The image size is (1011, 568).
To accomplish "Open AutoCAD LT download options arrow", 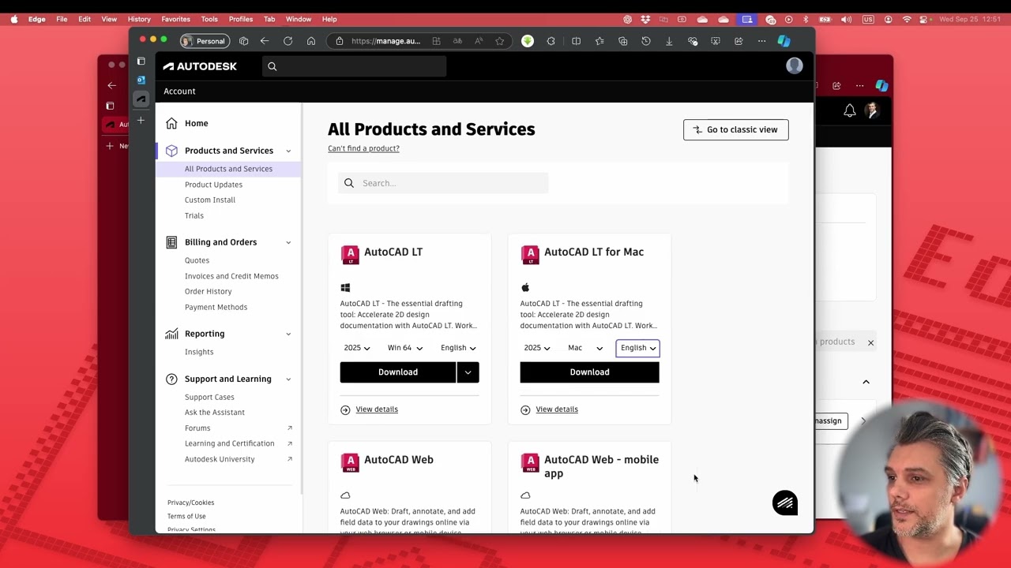I will (468, 372).
